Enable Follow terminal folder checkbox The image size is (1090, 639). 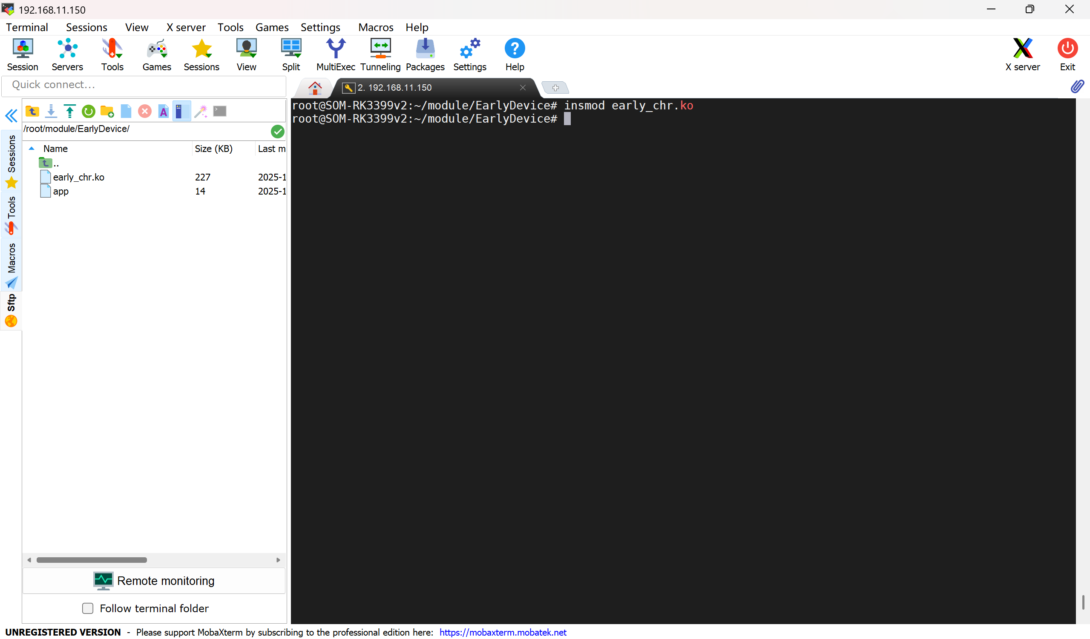(x=88, y=608)
